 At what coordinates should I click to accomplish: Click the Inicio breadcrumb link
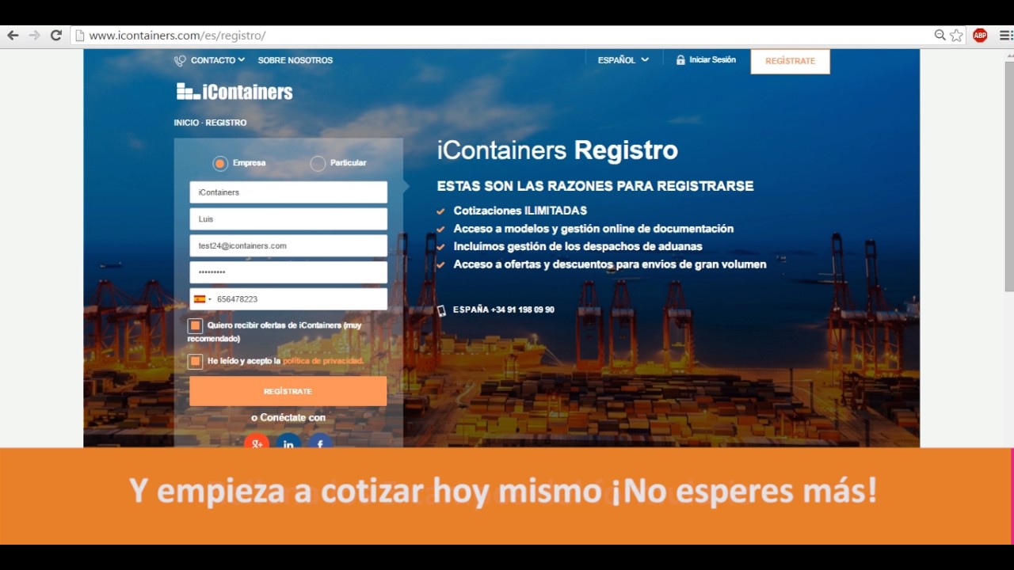pyautogui.click(x=186, y=123)
